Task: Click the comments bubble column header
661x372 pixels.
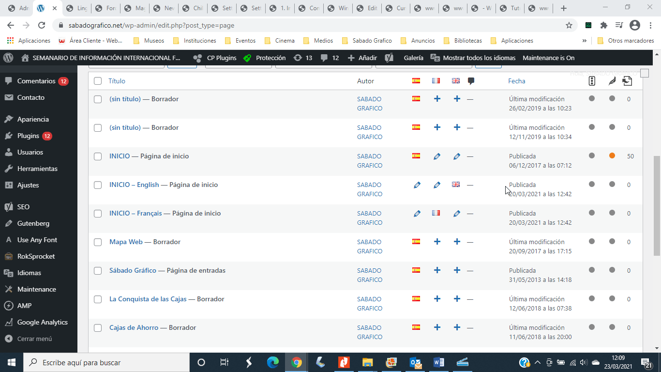Action: coord(471,81)
